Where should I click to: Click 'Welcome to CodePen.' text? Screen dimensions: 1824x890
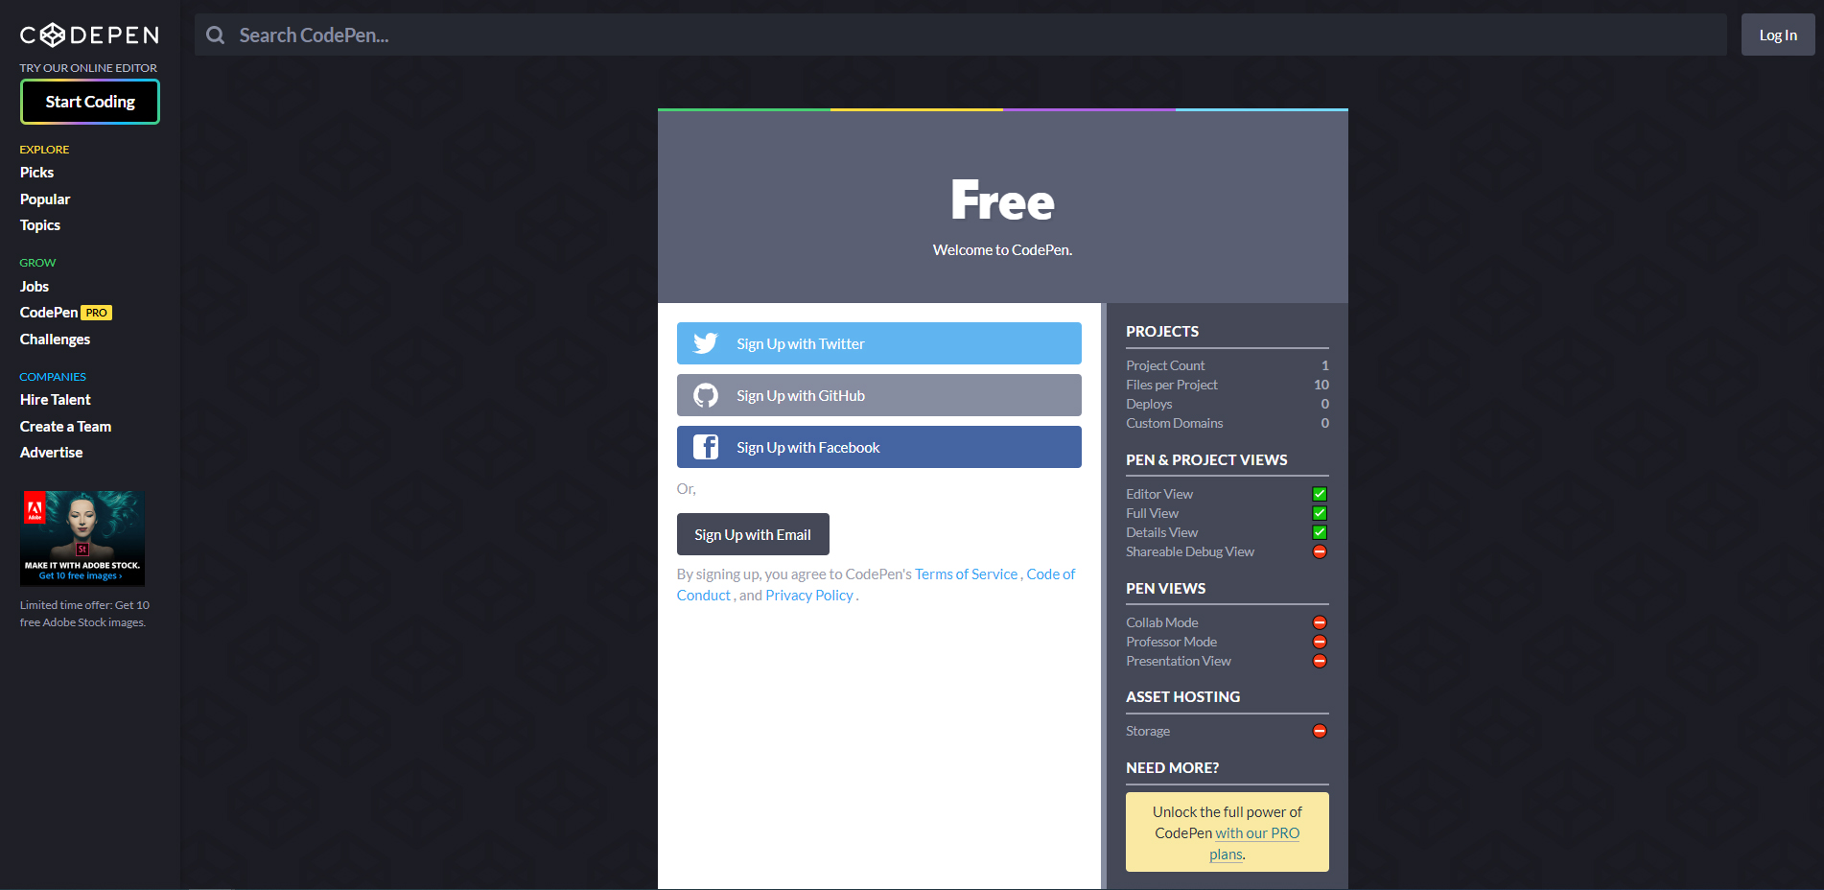tap(1002, 249)
